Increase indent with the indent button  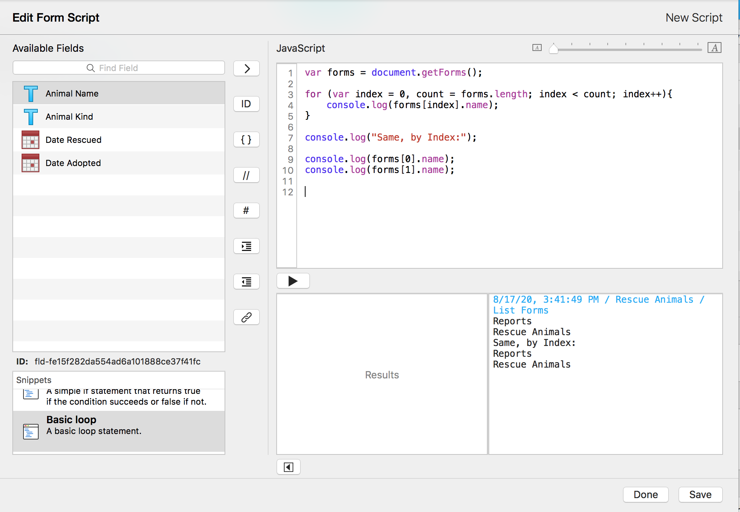(246, 246)
